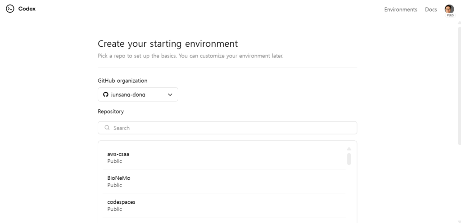The width and height of the screenshot is (461, 223).
Task: Click the Codex terminal logo icon
Action: point(10,9)
